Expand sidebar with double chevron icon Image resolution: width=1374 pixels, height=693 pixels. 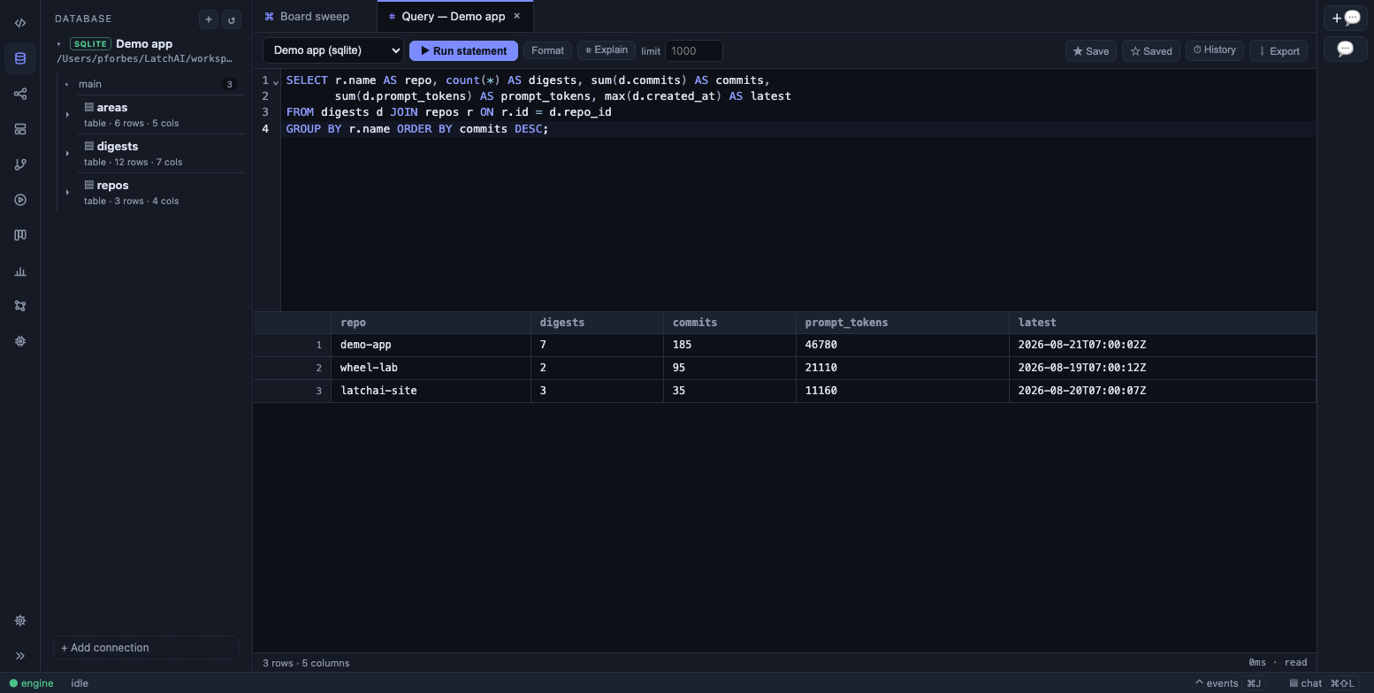pyautogui.click(x=20, y=656)
